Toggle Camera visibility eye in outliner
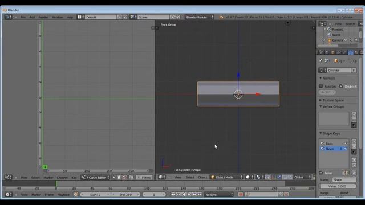365x205 pixels. (346, 40)
